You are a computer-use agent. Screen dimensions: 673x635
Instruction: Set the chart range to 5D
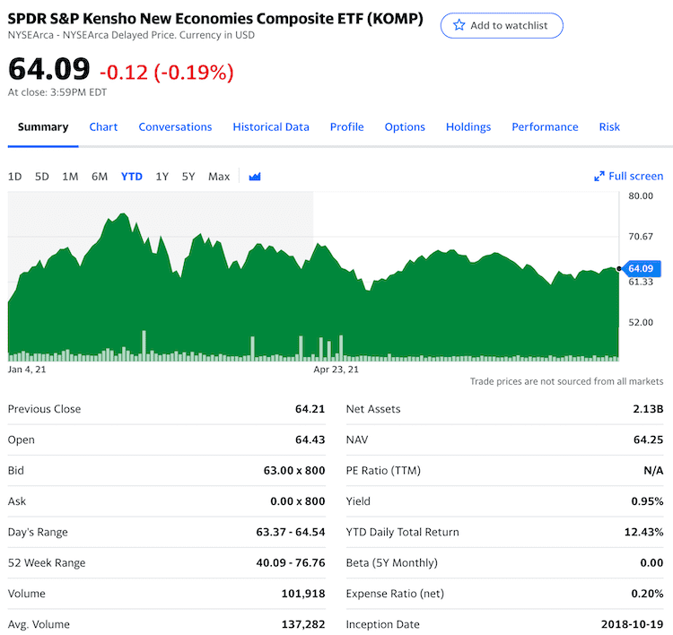coord(41,177)
